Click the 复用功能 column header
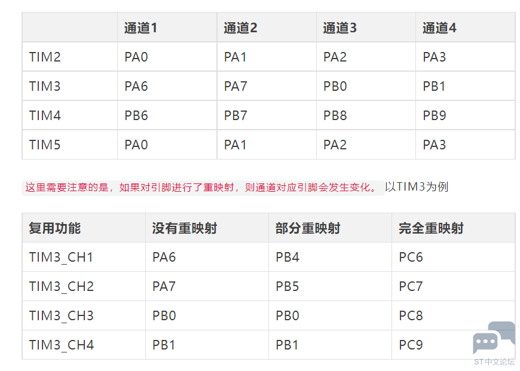Image resolution: width=520 pixels, height=371 pixels. point(54,228)
